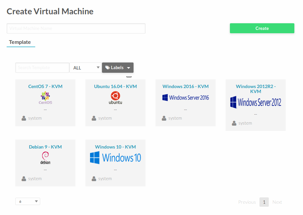Screen dimensions: 303x215
Task: Open the page size dropdown showing 6
Action: tap(28, 201)
